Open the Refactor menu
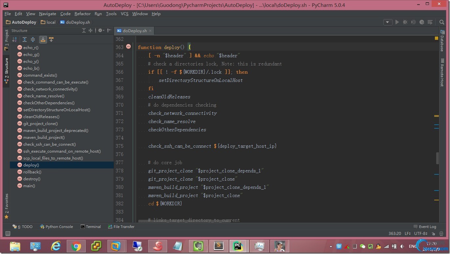Screen dimensions: 450x254 coord(82,14)
